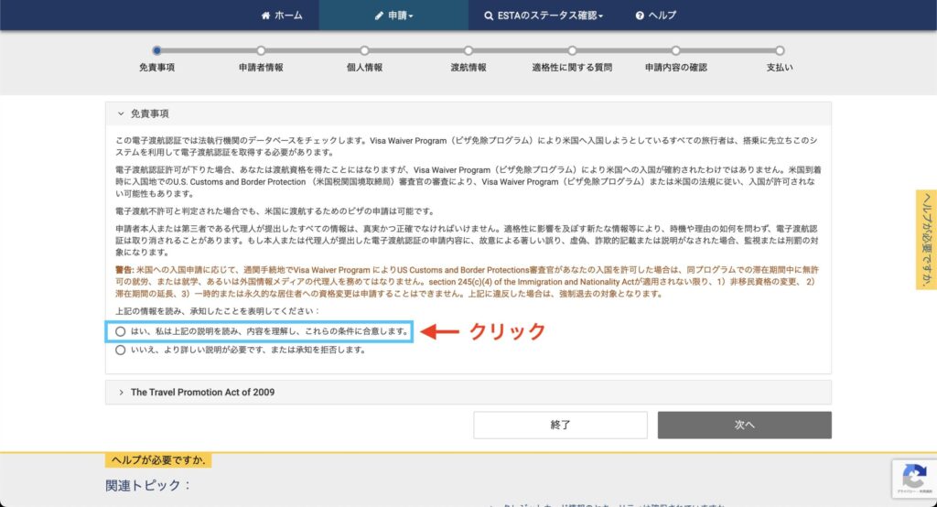Click the 次へ button
The width and height of the screenshot is (937, 507).
pos(744,425)
